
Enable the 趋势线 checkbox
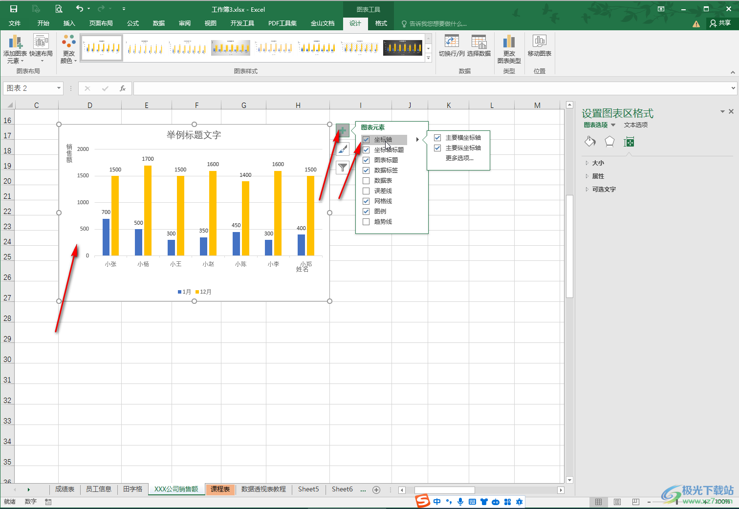pyautogui.click(x=366, y=222)
